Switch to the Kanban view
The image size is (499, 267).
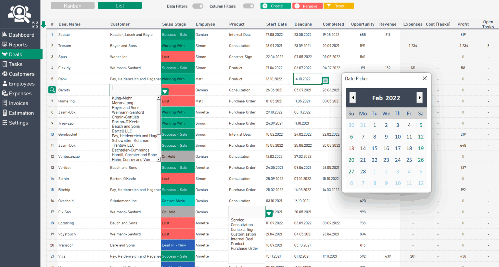(x=72, y=6)
